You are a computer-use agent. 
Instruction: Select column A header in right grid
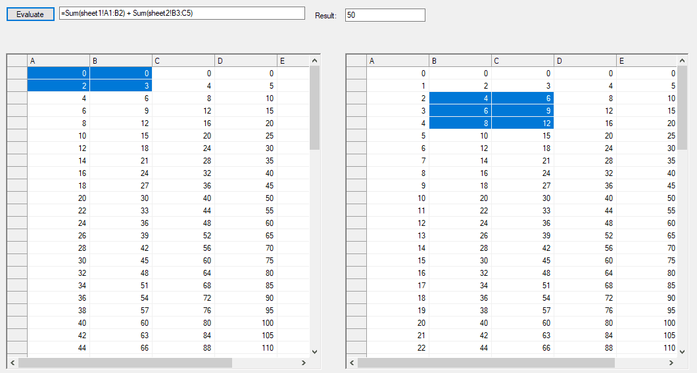[398, 61]
